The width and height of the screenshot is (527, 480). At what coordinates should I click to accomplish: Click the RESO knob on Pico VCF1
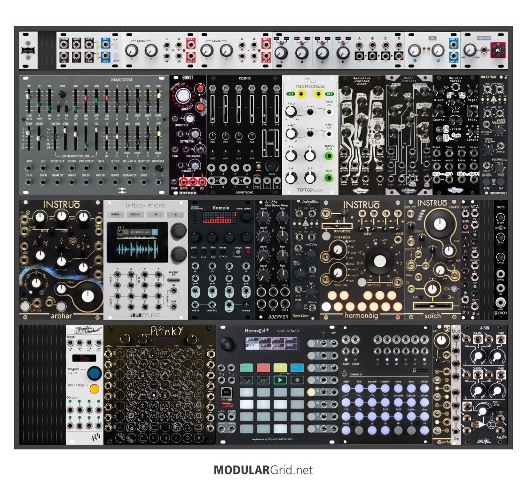coord(501,238)
